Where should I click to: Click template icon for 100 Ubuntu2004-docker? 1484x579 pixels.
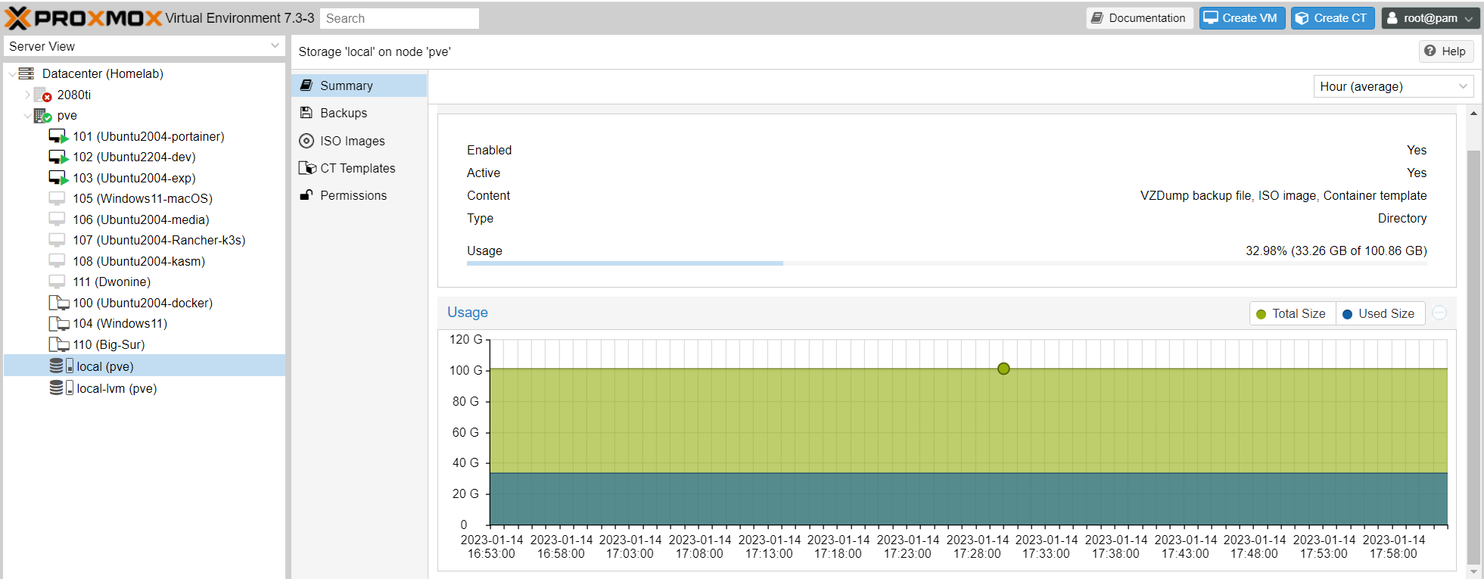pos(58,303)
